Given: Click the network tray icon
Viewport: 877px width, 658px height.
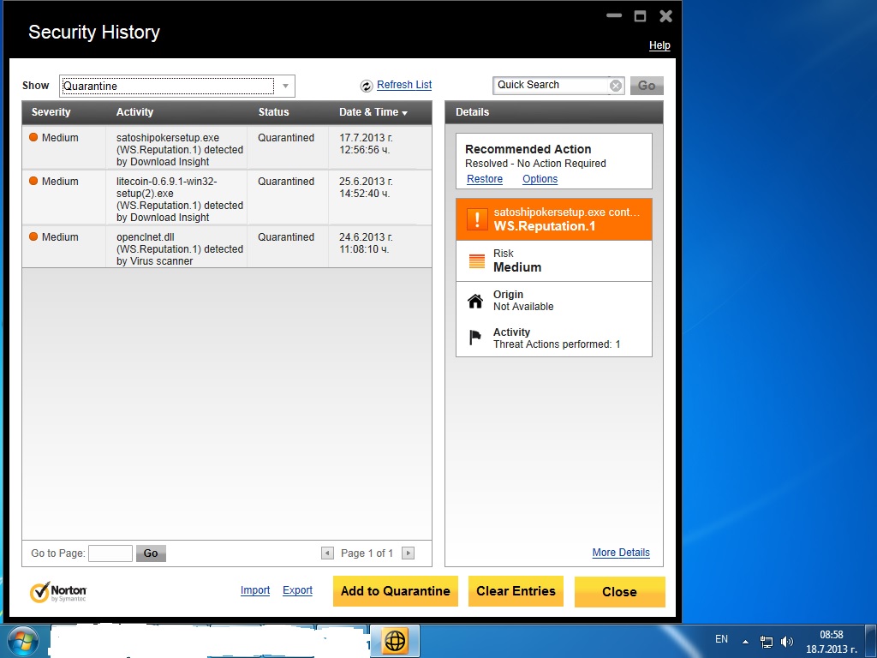Looking at the screenshot, I should [x=767, y=642].
